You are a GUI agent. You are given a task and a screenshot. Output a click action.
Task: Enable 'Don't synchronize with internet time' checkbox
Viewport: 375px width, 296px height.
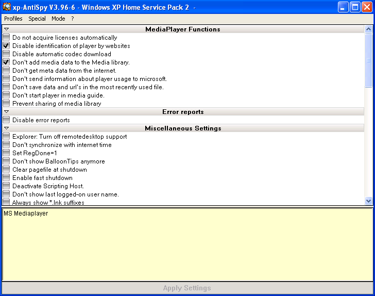[x=6, y=144]
